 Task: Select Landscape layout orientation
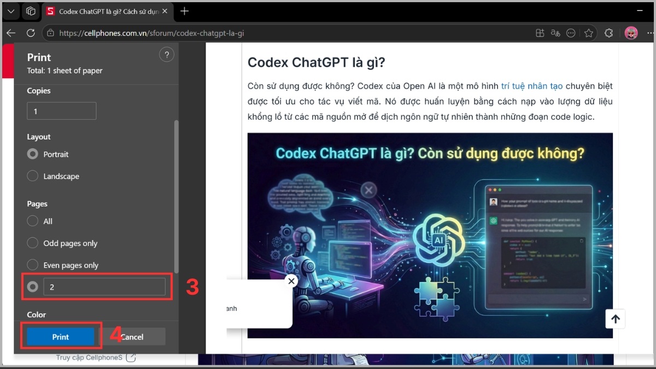(32, 176)
